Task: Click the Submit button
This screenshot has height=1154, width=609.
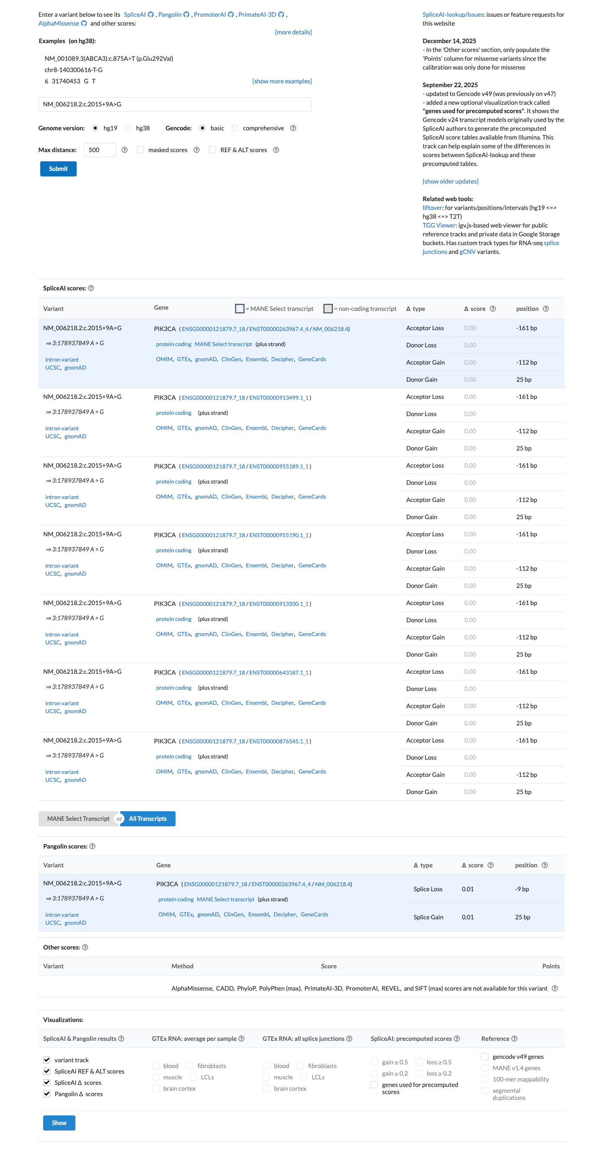Action: pyautogui.click(x=58, y=169)
